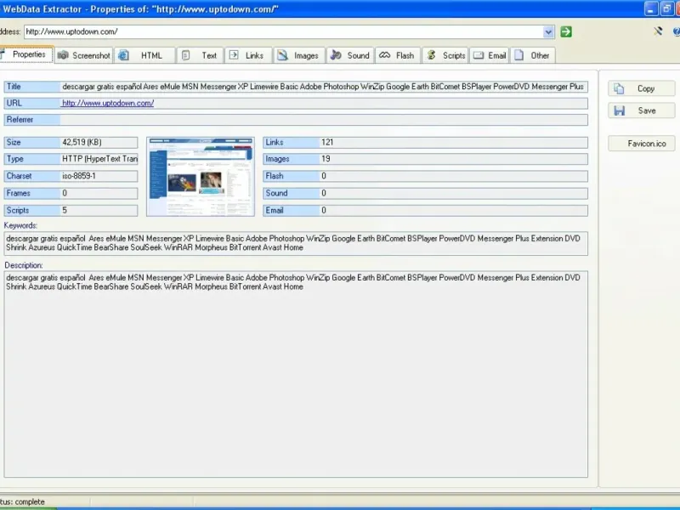Viewport: 680px width, 510px height.
Task: Click the picture icon on Images tab
Action: (283, 55)
